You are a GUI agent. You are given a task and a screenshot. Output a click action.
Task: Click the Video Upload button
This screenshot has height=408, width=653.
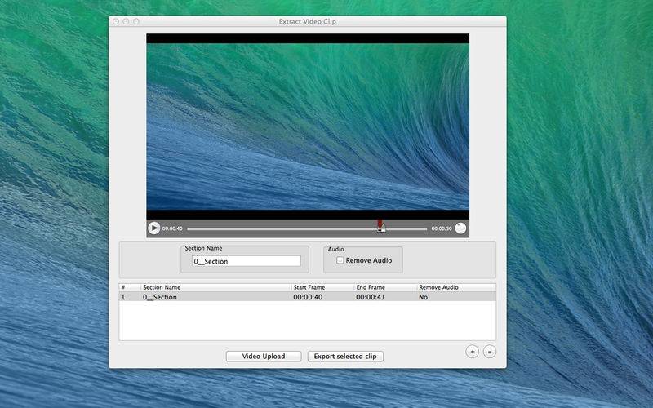coord(264,357)
